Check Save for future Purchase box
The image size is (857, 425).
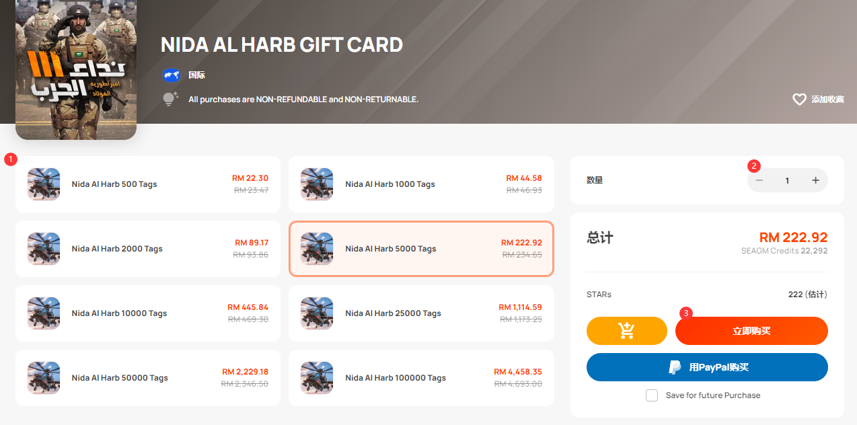pos(652,395)
